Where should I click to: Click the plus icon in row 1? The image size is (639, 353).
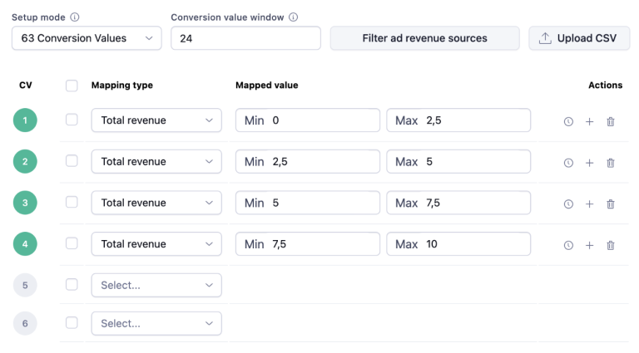[x=589, y=121]
